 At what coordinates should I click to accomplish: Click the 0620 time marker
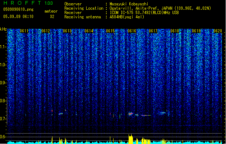tap(218, 31)
